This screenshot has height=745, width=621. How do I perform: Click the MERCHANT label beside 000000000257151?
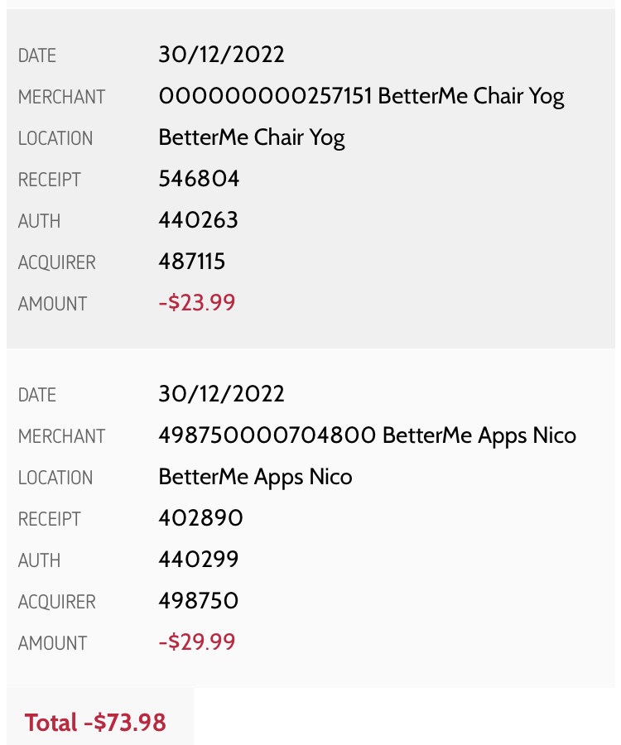pos(61,97)
